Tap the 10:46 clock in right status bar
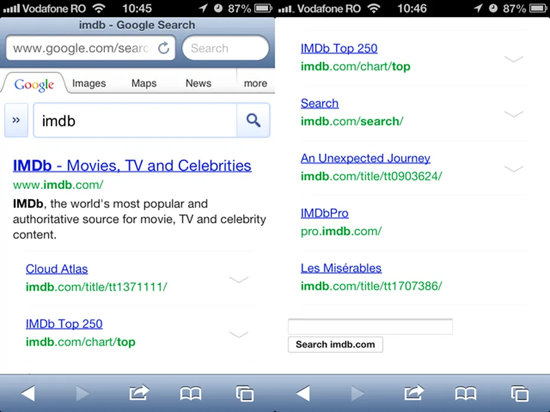 pyautogui.click(x=412, y=8)
